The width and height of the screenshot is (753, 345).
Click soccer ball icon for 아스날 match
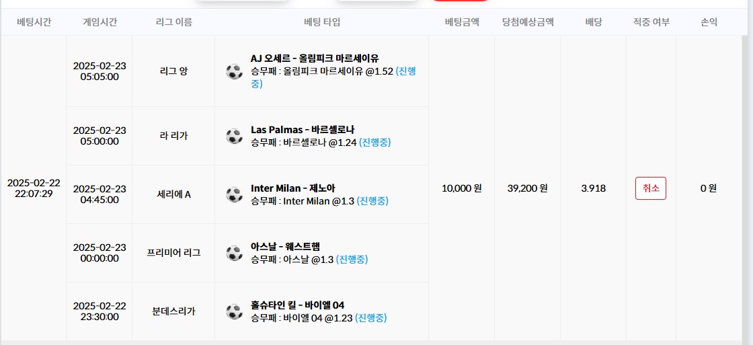[x=234, y=253]
